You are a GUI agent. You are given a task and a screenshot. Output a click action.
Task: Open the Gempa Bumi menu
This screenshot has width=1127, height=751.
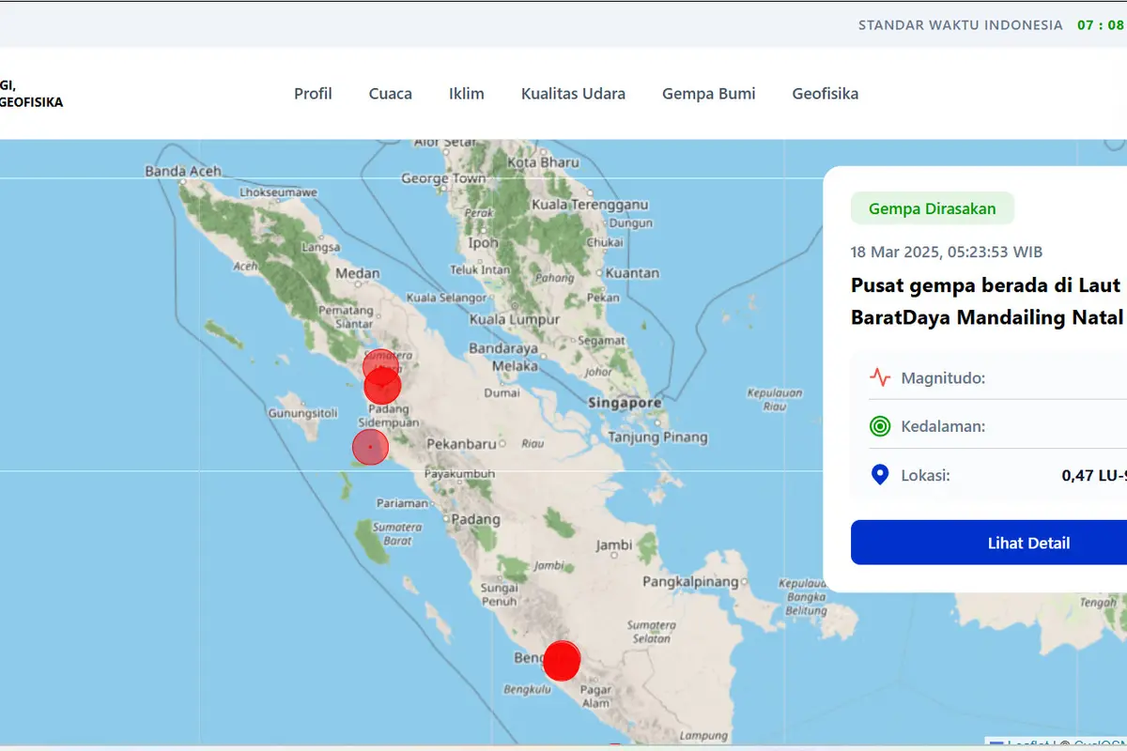(709, 94)
